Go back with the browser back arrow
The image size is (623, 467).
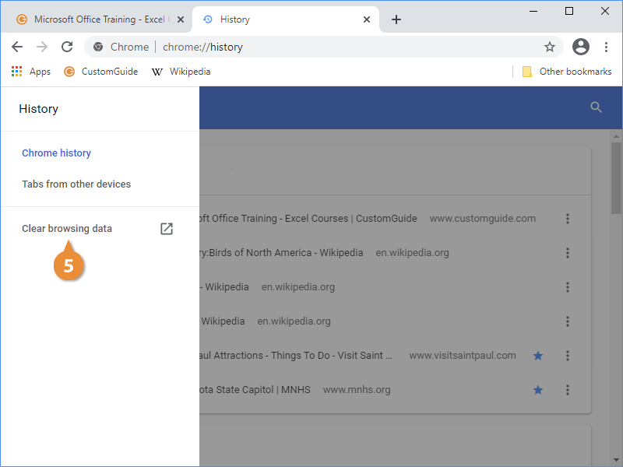tap(17, 47)
